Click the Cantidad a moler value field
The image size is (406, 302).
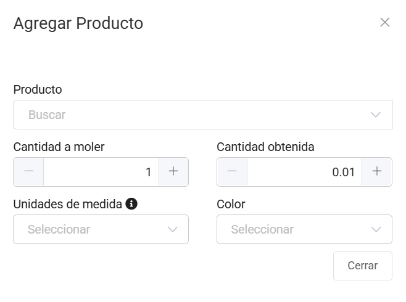click(x=101, y=172)
